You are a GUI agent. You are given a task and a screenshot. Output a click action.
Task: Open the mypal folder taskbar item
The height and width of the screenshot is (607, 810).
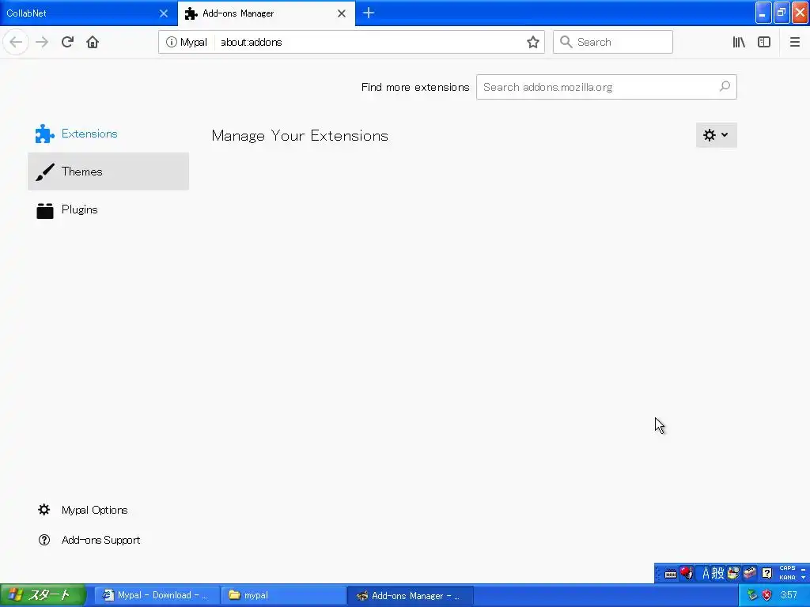(x=283, y=595)
